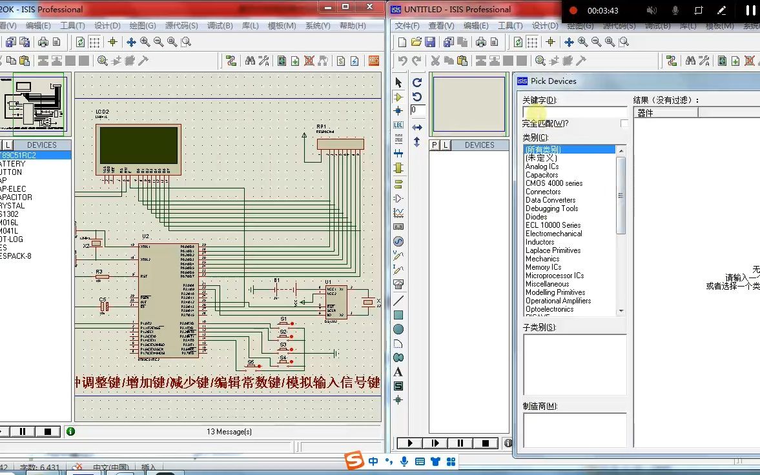Screen dimensions: 760x475
Task: Open the 查看(V) menu in UNTITLED window
Action: pyautogui.click(x=441, y=26)
